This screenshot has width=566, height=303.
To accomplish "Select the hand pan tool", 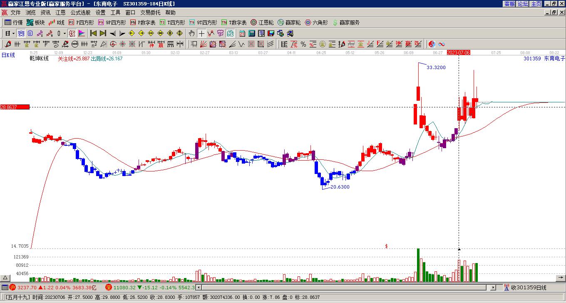I will 192,33.
